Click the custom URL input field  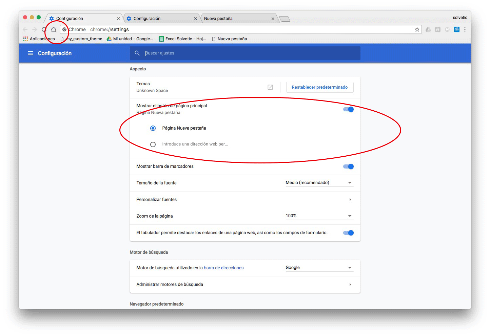(x=195, y=144)
